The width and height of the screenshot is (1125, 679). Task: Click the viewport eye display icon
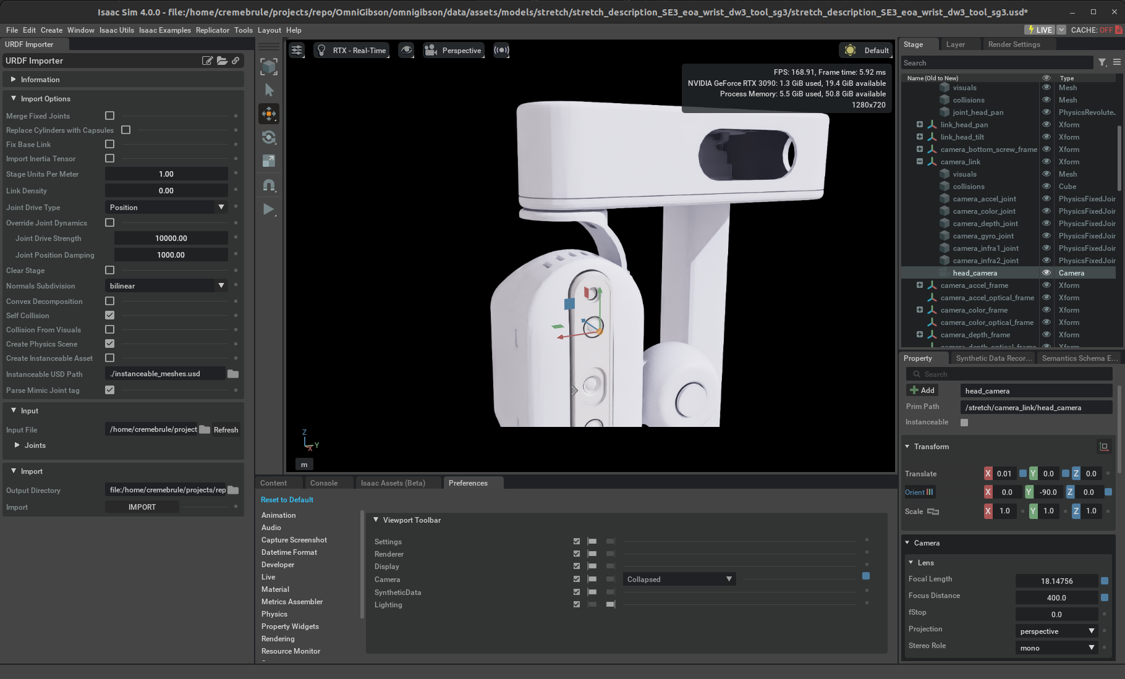(x=406, y=51)
